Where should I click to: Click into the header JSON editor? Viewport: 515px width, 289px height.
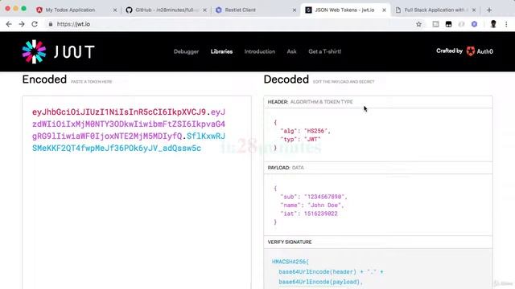point(378,135)
